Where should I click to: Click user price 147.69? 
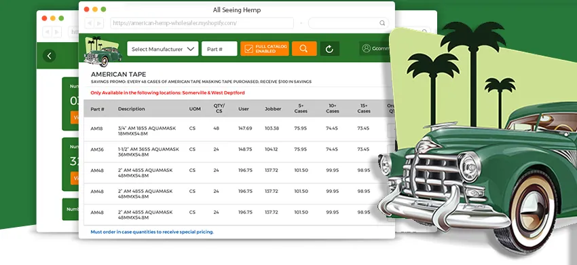245,128
